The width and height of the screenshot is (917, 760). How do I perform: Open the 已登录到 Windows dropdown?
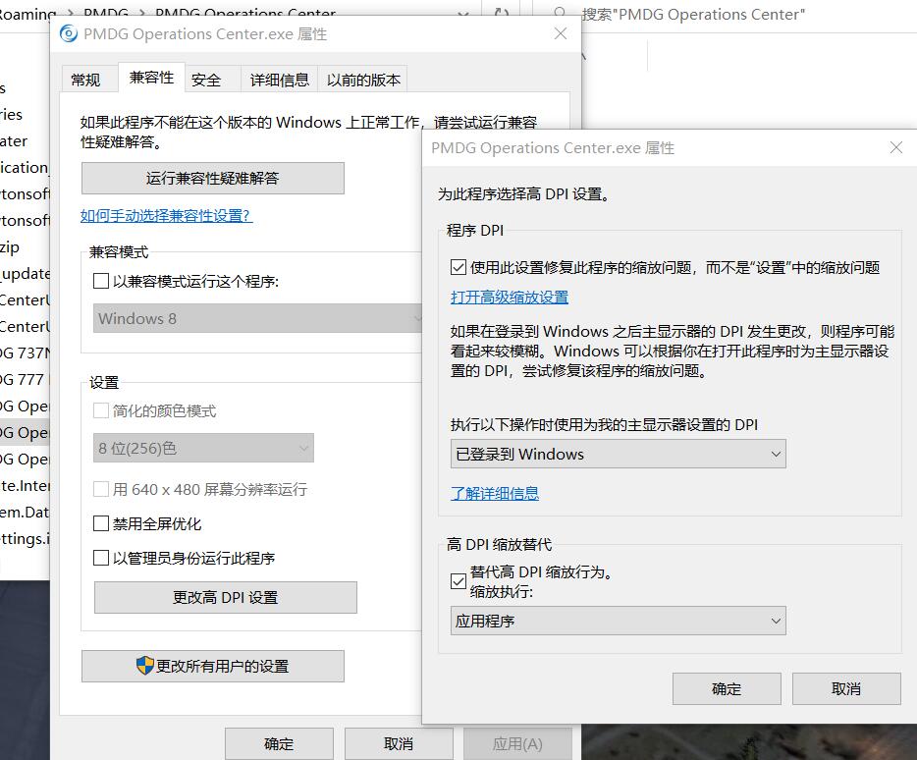pos(619,454)
